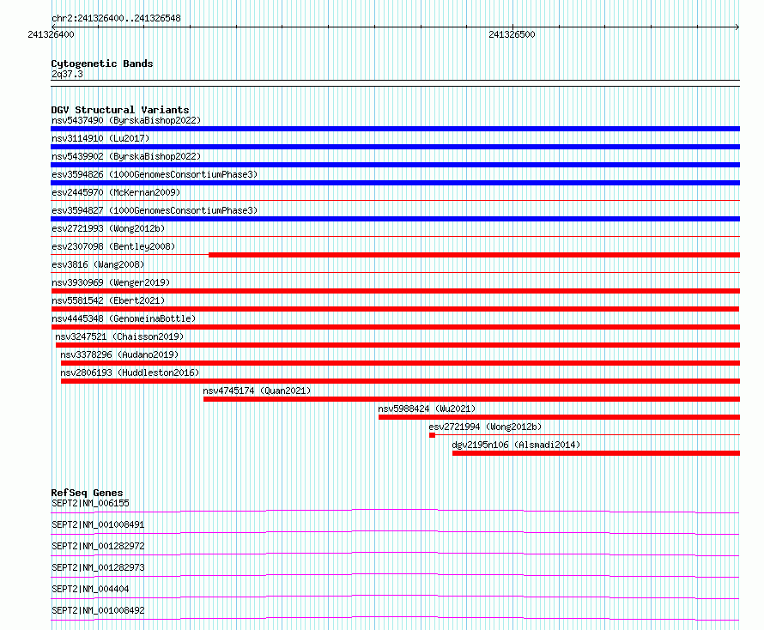Click the nsv5581542 (Ebert2021) label
764x630 pixels.
pyautogui.click(x=108, y=300)
